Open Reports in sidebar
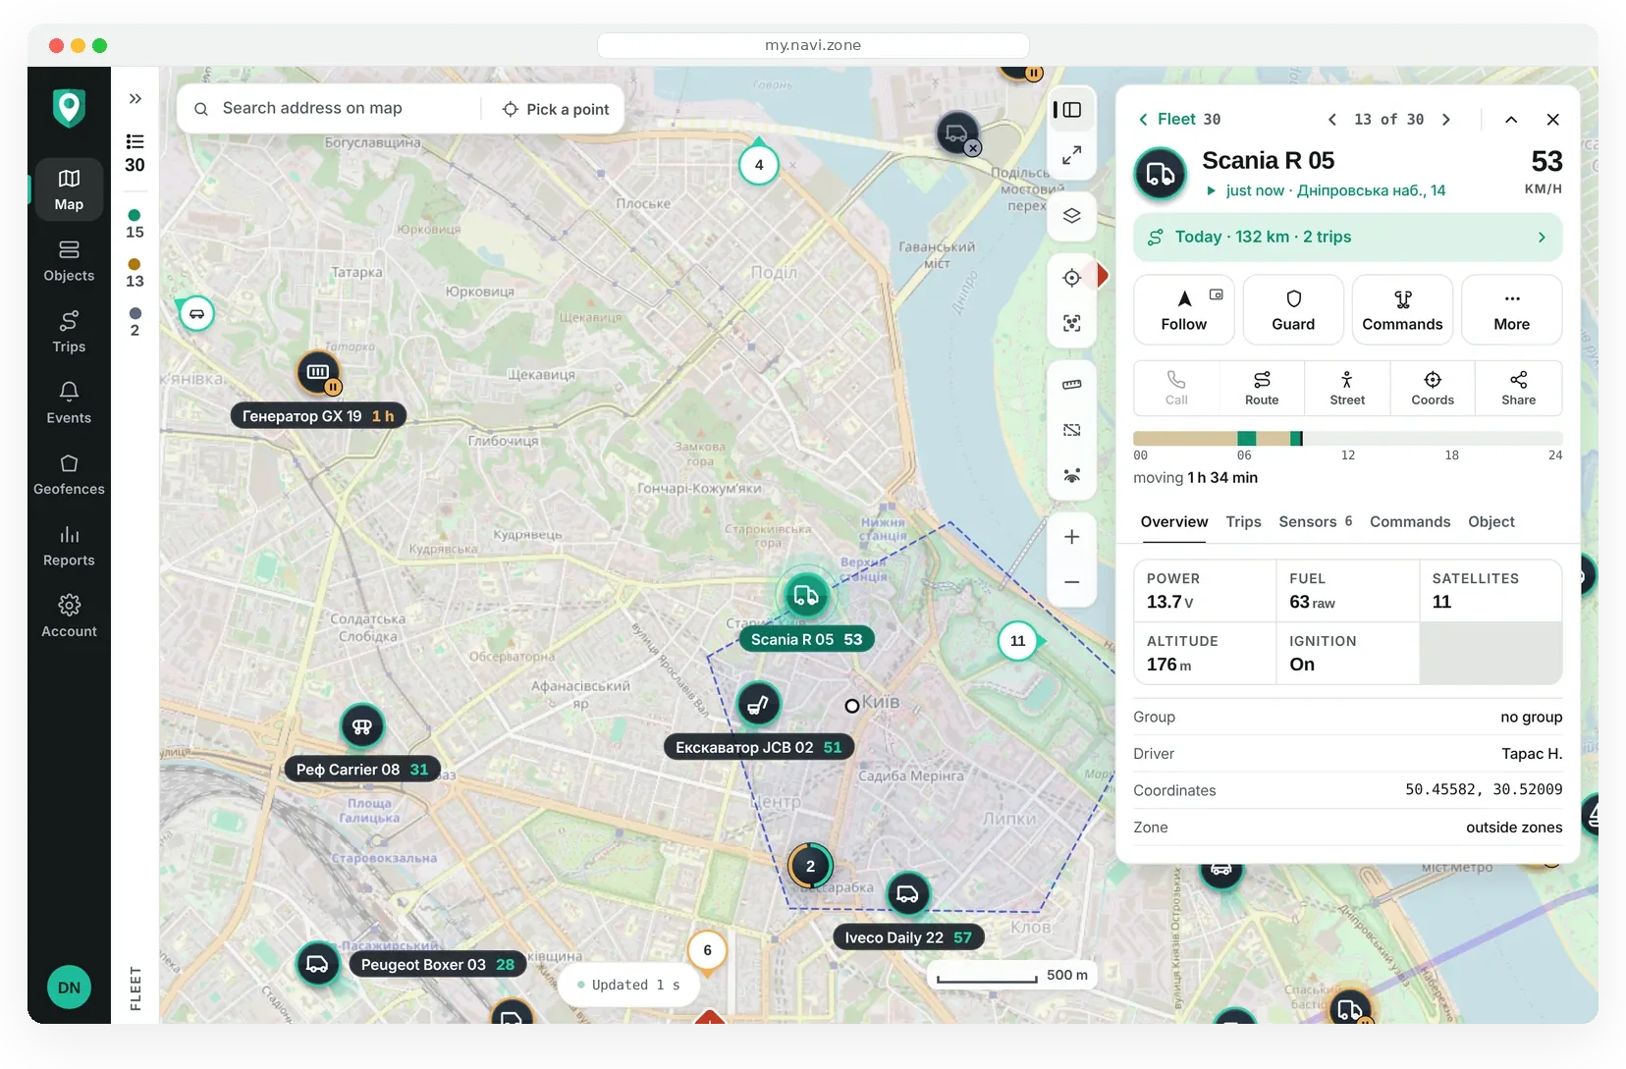Viewport: 1626px width, 1069px height. point(69,546)
